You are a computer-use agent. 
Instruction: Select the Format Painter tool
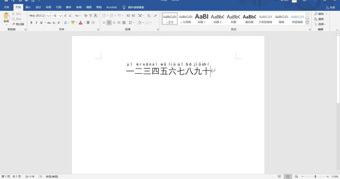(18, 24)
